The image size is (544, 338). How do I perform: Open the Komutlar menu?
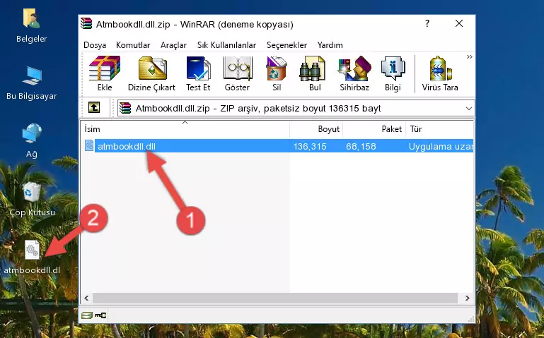(133, 45)
